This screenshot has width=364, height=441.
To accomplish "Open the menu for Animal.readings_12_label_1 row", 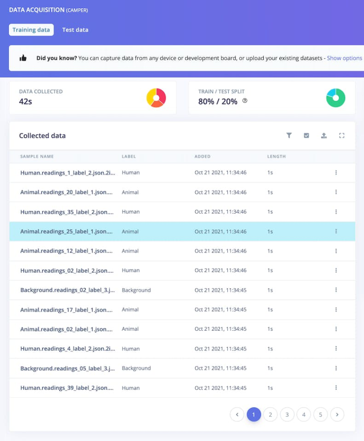I will tap(336, 251).
